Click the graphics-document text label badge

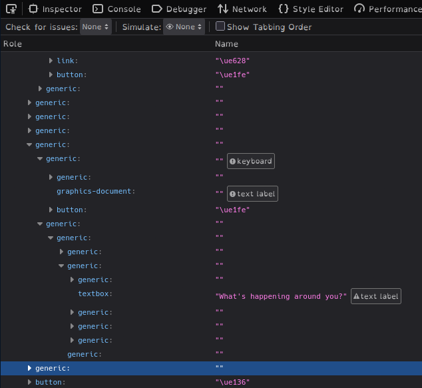point(252,194)
